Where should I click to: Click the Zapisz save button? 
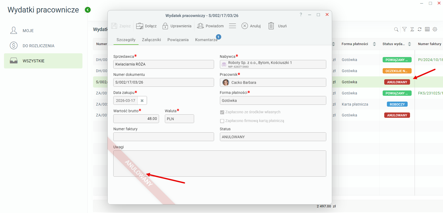click(121, 26)
